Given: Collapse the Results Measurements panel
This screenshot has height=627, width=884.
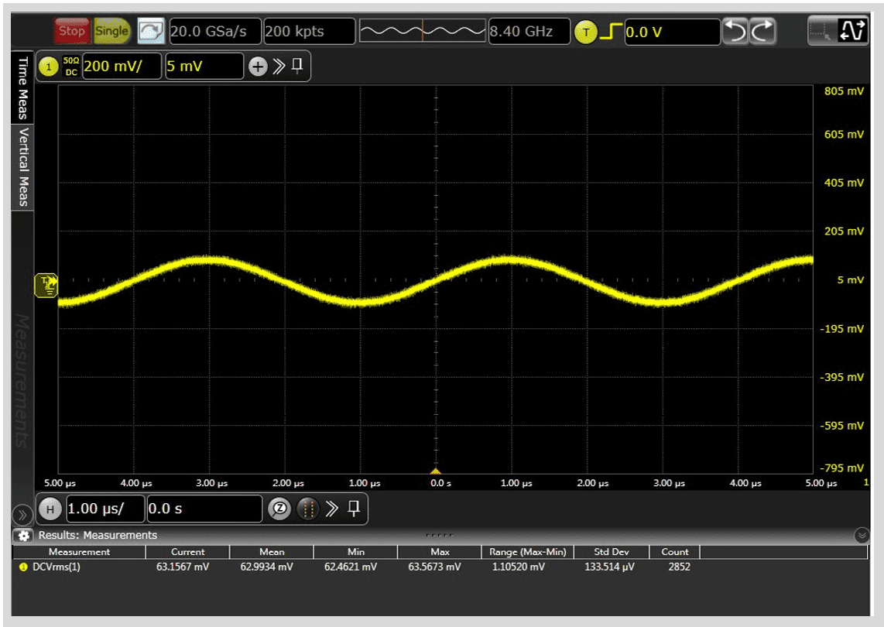Looking at the screenshot, I should (862, 535).
